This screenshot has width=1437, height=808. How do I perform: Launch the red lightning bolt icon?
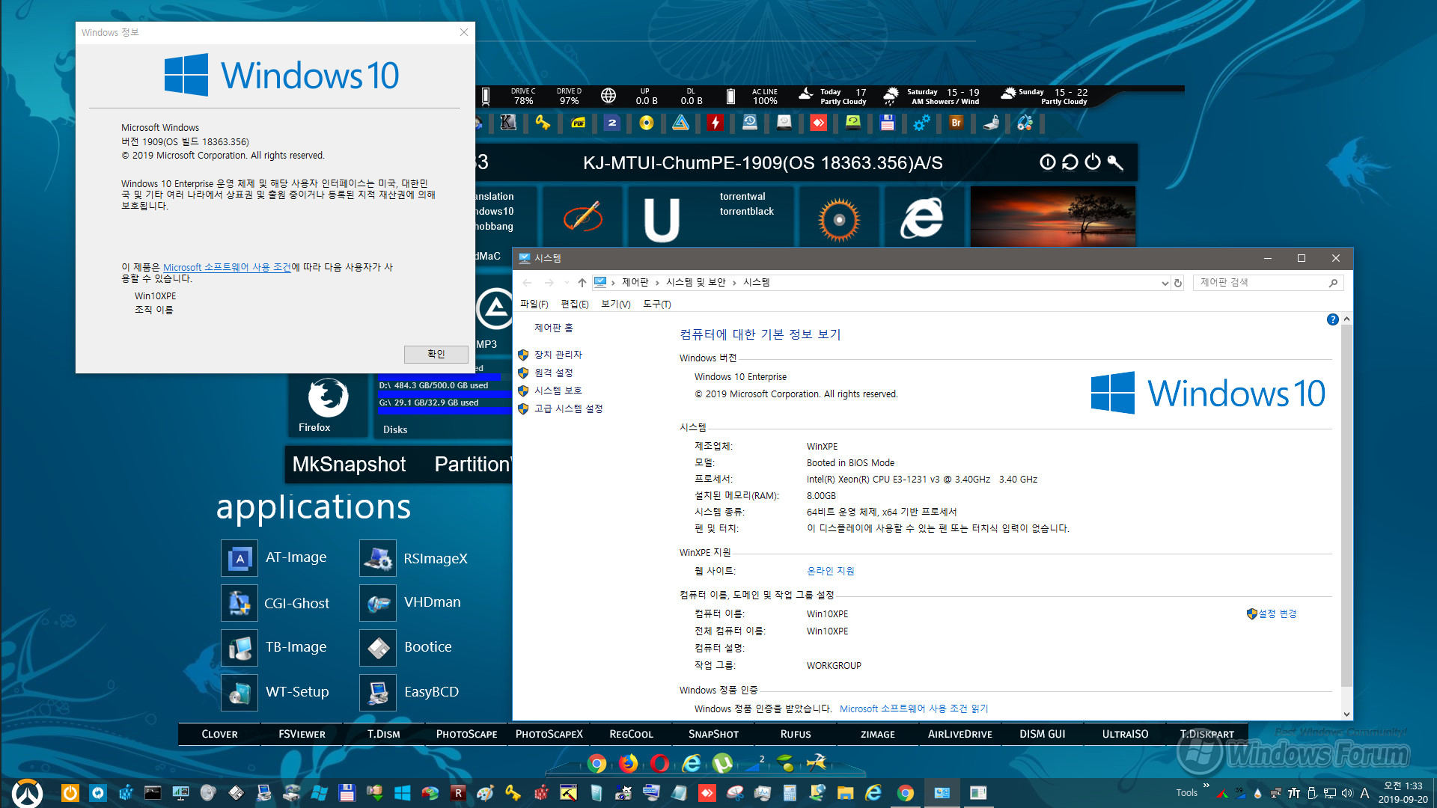(x=716, y=123)
